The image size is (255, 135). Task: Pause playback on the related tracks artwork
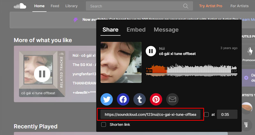(x=42, y=74)
